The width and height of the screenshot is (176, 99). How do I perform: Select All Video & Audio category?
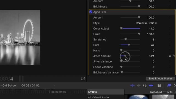pos(98,97)
